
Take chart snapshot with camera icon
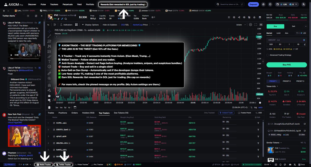click(261, 25)
